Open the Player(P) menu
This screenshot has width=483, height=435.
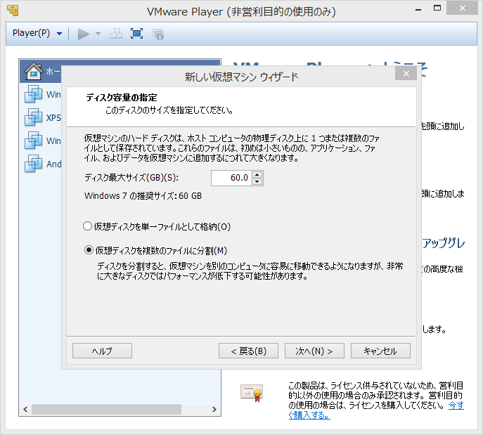(37, 33)
